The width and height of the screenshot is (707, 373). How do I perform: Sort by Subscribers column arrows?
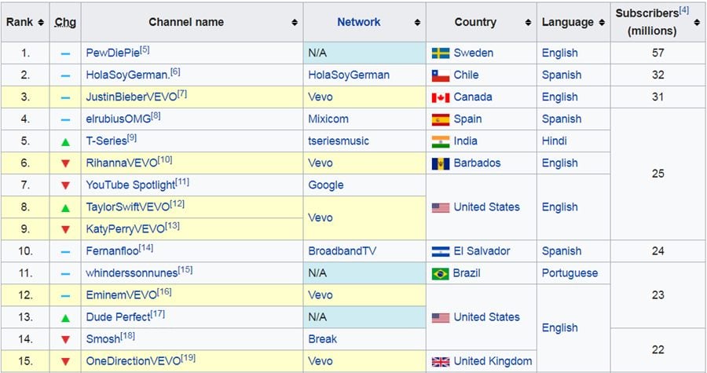pos(697,23)
